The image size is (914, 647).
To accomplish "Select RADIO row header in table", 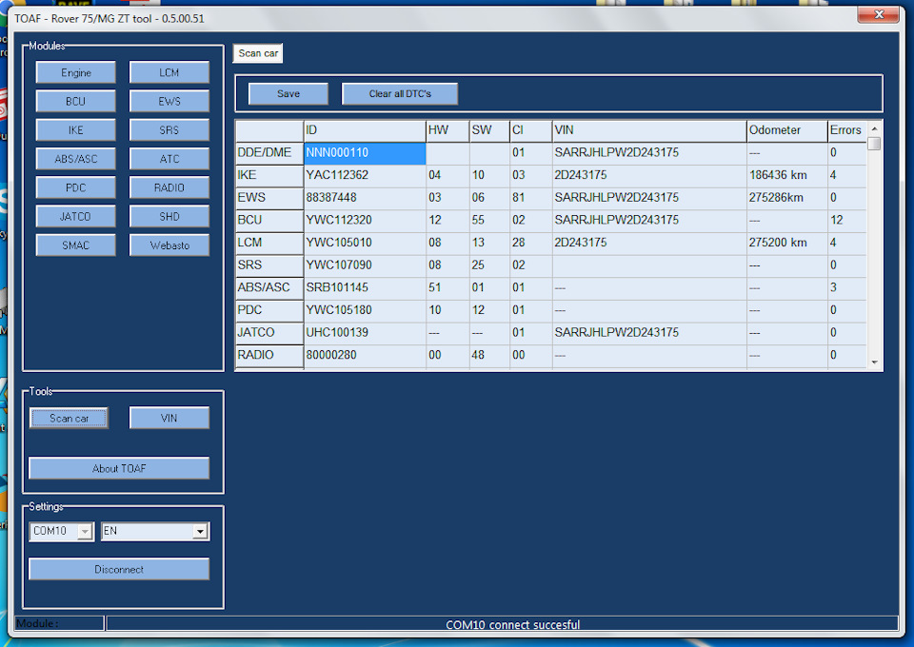I will 269,355.
